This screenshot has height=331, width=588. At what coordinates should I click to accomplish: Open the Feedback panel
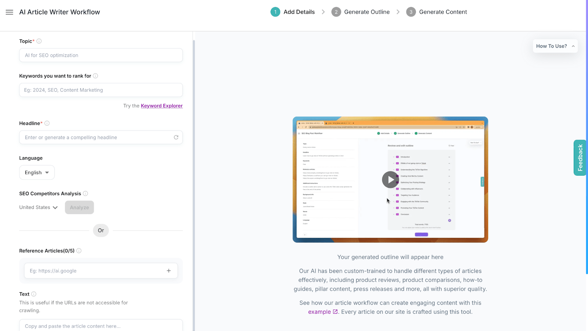580,158
